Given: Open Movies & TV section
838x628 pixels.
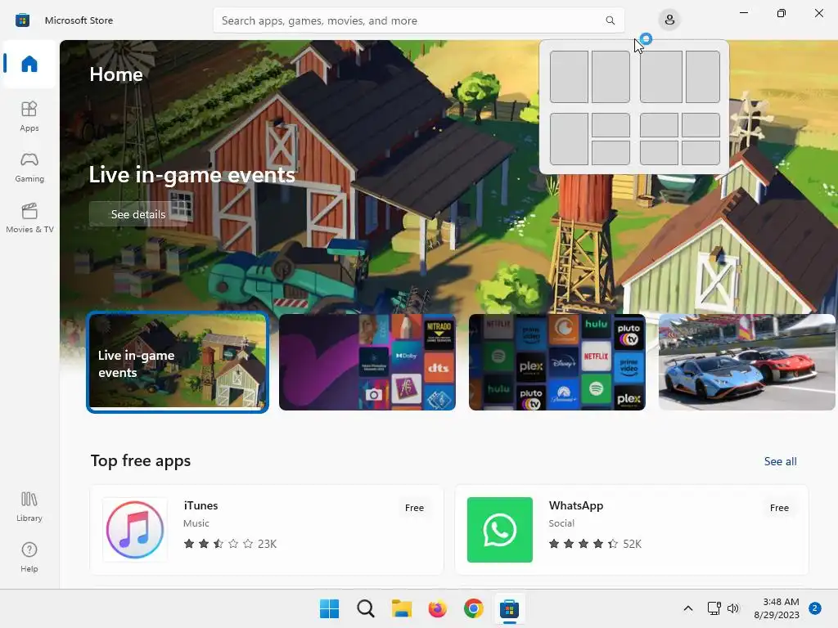Looking at the screenshot, I should [x=29, y=218].
